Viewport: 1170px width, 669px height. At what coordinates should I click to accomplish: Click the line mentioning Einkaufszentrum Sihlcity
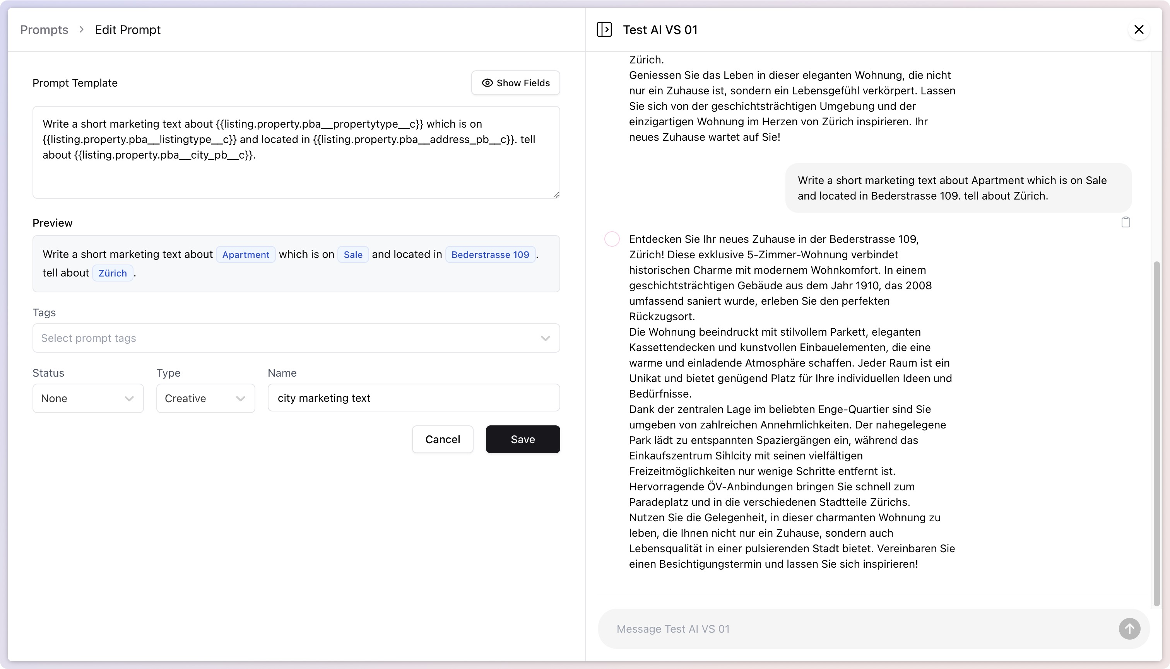pyautogui.click(x=746, y=456)
